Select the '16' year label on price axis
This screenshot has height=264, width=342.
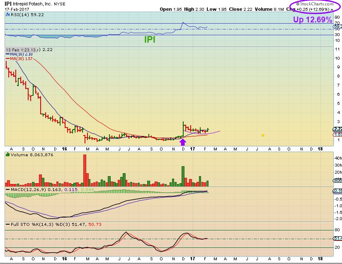pos(64,149)
